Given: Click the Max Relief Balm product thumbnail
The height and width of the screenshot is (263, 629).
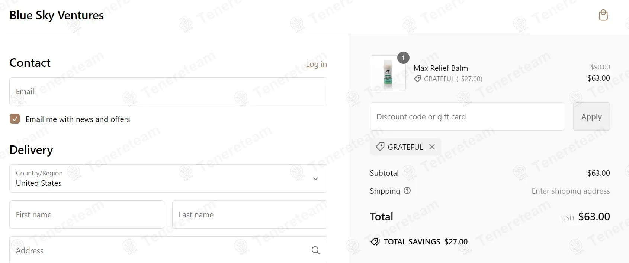Looking at the screenshot, I should (x=388, y=73).
